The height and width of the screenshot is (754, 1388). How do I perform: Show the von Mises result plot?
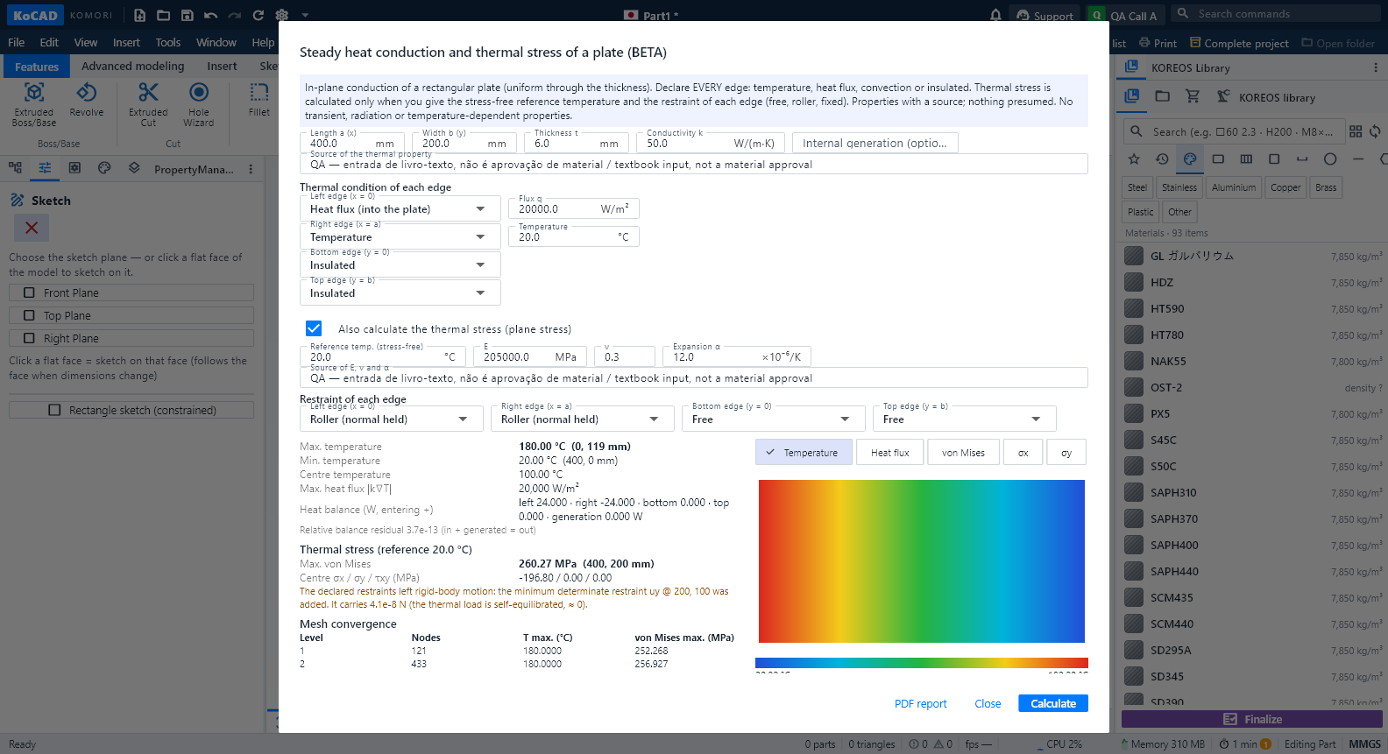click(963, 452)
